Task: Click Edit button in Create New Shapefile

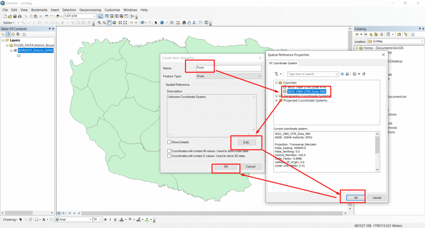Action: pos(247,143)
